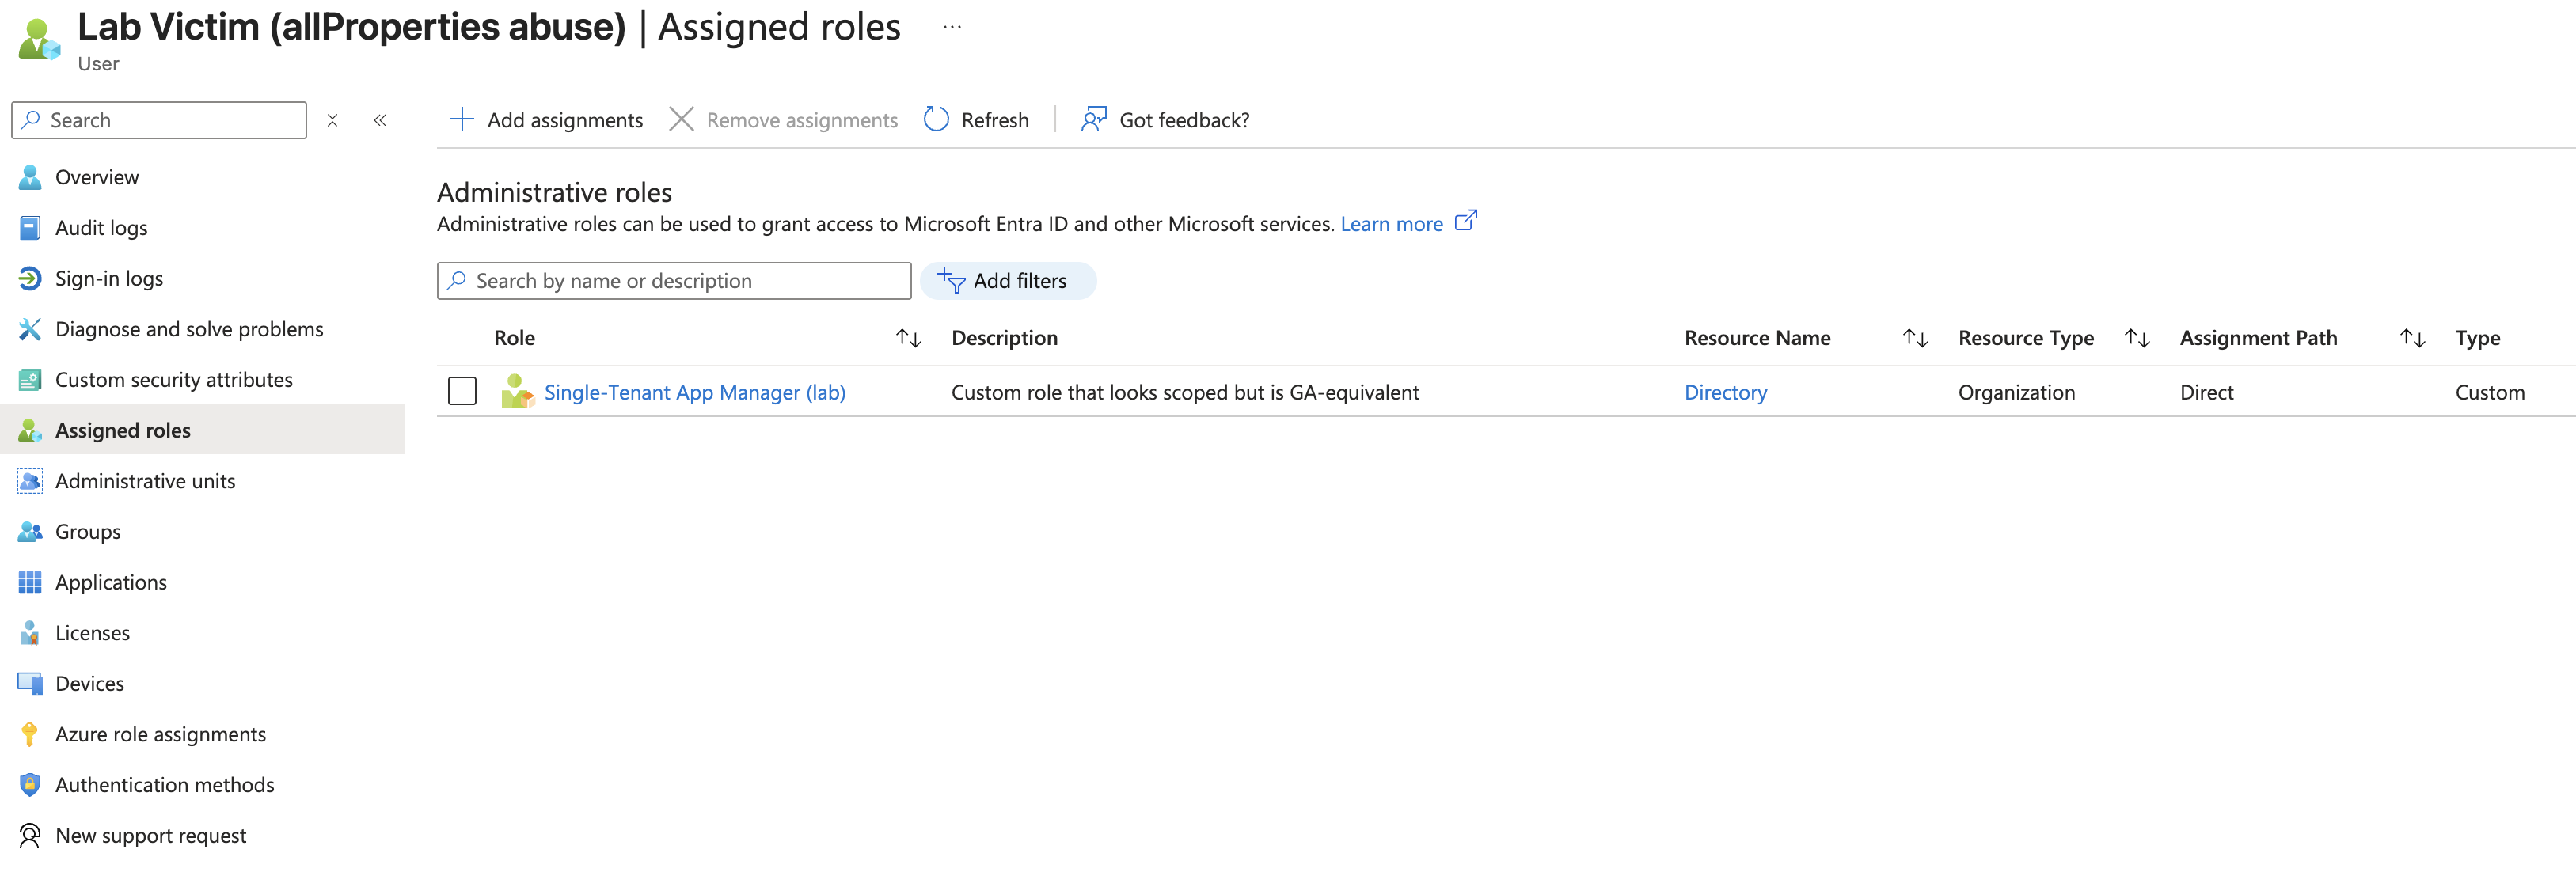Click the circular Refresh icon
The image size is (2576, 872).
coord(936,120)
